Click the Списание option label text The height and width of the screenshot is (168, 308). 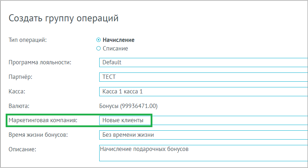click(x=115, y=48)
